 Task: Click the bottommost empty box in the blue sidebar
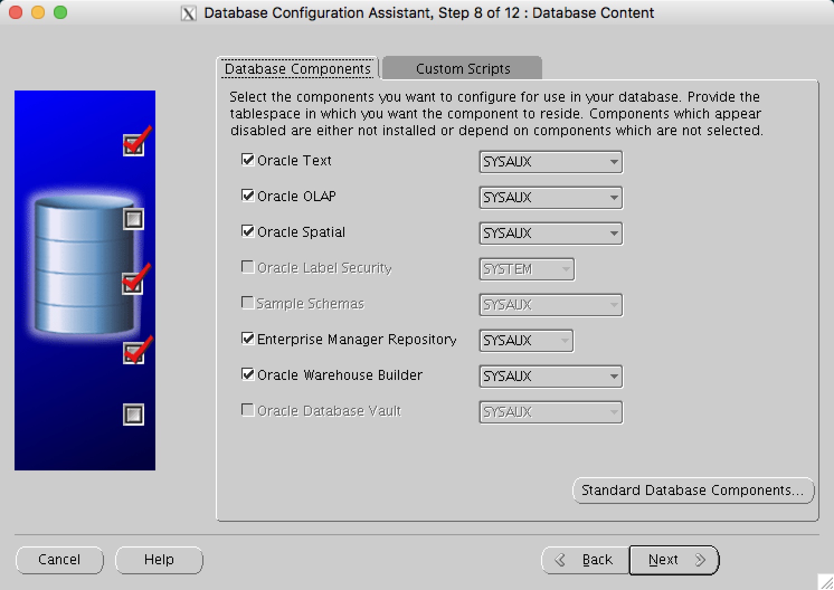click(x=134, y=415)
